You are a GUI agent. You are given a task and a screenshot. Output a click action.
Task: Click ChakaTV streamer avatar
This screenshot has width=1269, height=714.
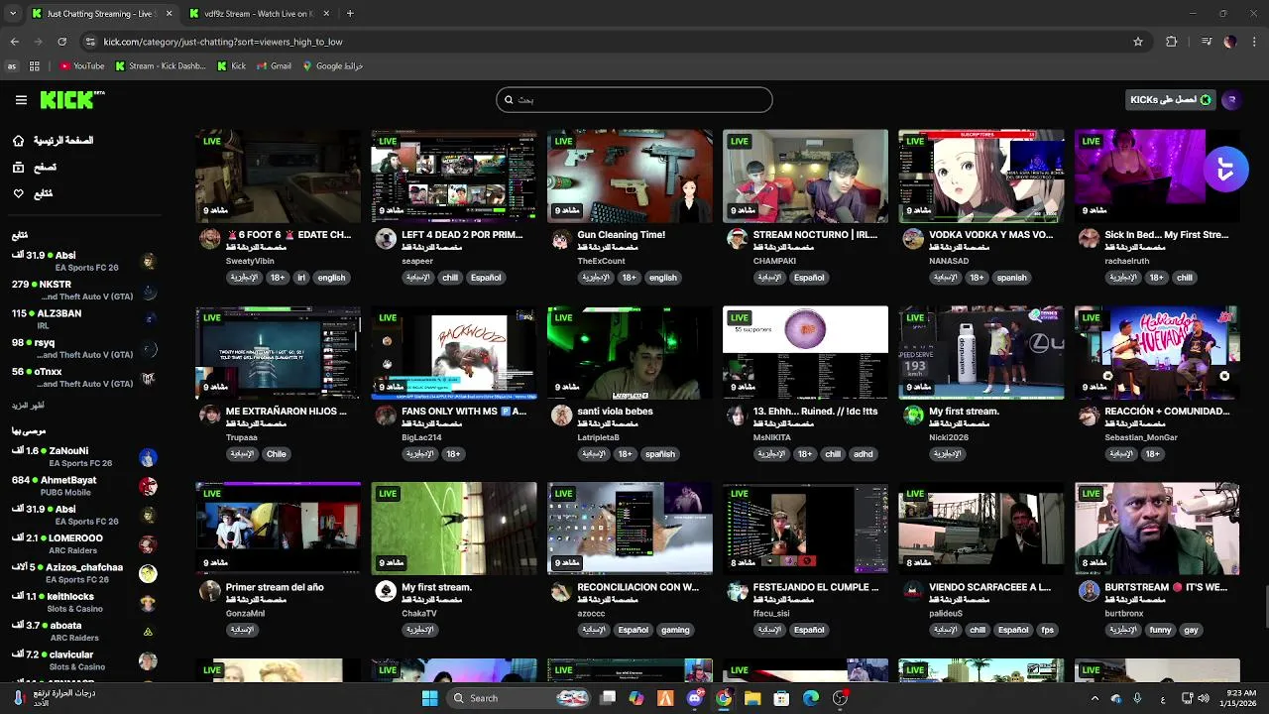point(386,590)
